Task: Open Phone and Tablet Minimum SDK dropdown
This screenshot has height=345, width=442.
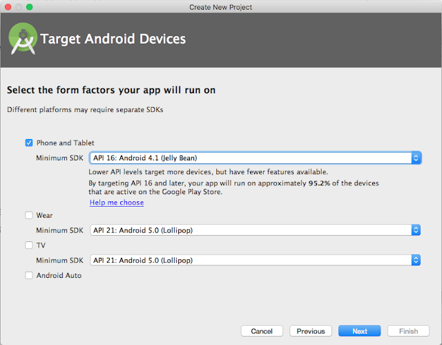Action: click(x=255, y=158)
